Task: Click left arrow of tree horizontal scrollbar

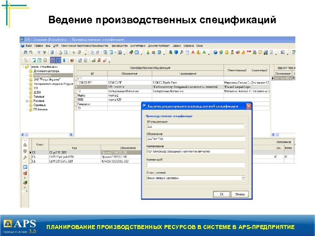Action: [x=22, y=135]
